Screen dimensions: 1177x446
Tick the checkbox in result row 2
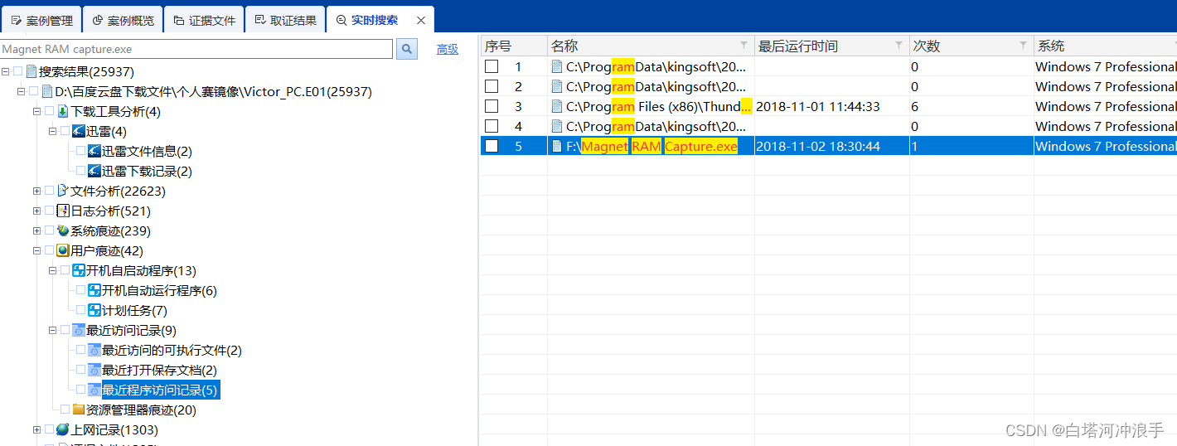492,86
